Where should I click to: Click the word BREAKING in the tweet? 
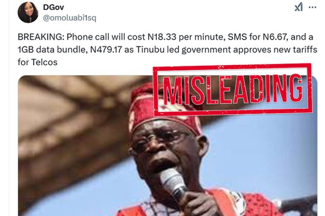coord(41,37)
